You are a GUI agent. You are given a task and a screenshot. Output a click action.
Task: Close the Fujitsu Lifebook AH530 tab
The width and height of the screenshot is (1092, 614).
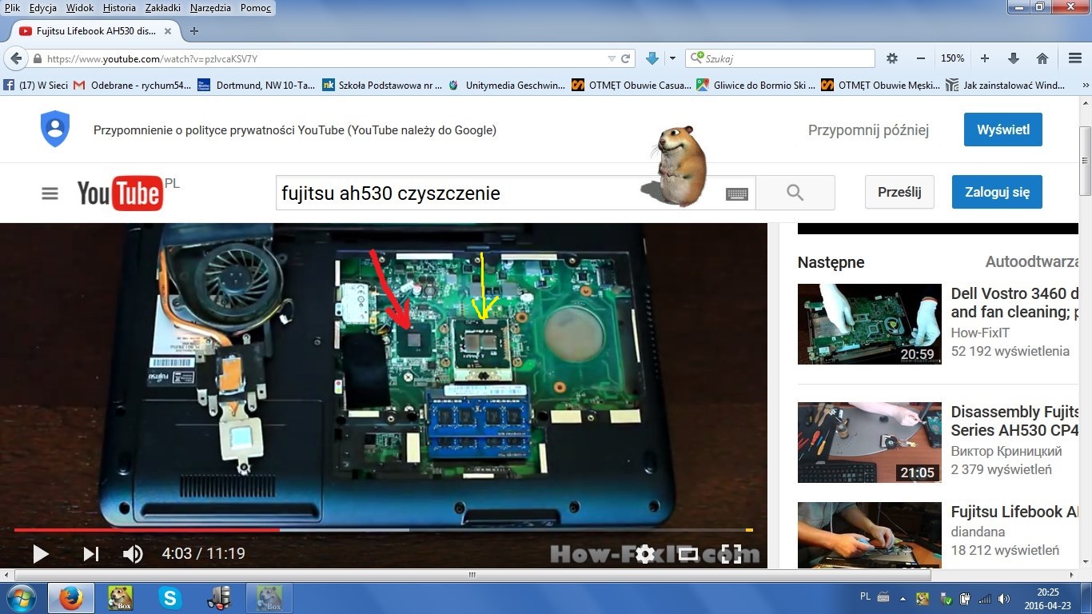[168, 31]
